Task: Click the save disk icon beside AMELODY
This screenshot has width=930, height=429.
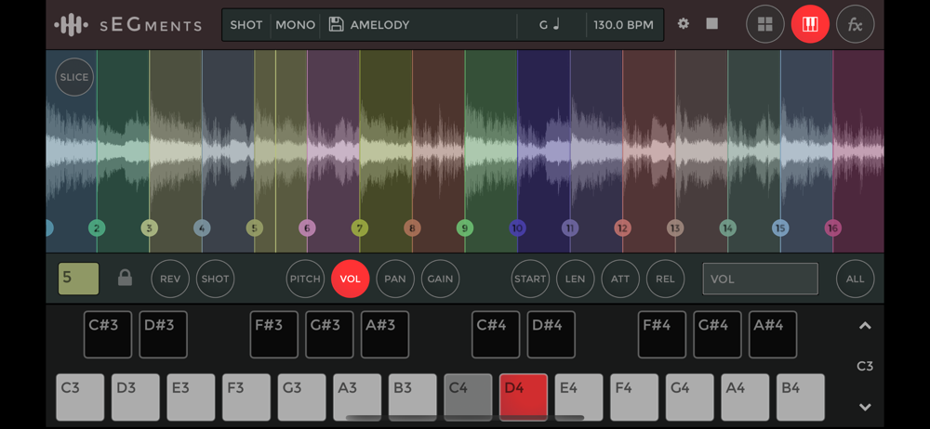Action: (337, 24)
